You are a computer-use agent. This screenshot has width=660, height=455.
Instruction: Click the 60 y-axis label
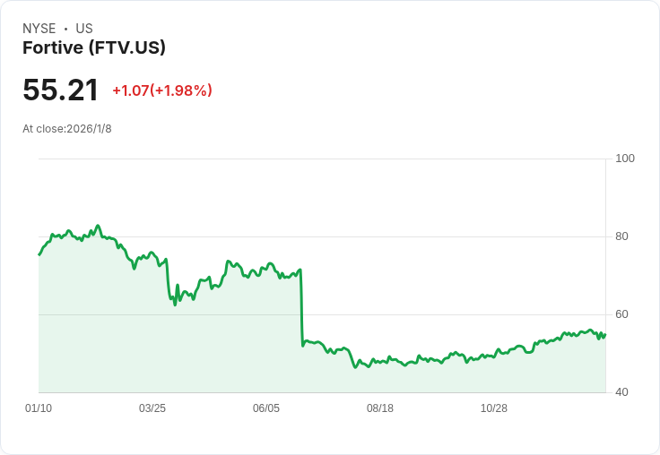click(x=622, y=314)
